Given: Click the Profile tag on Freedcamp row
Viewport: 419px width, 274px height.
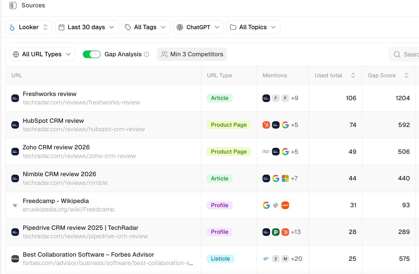Looking at the screenshot, I should 220,205.
